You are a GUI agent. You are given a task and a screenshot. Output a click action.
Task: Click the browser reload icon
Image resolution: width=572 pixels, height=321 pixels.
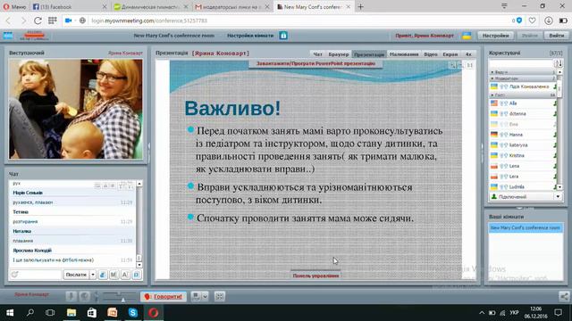(x=38, y=21)
